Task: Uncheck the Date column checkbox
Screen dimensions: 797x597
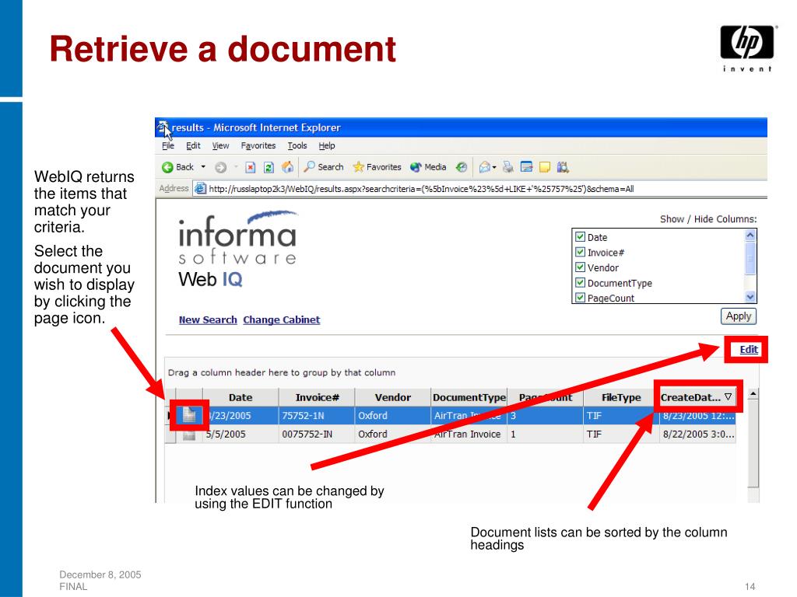Action: (x=580, y=236)
